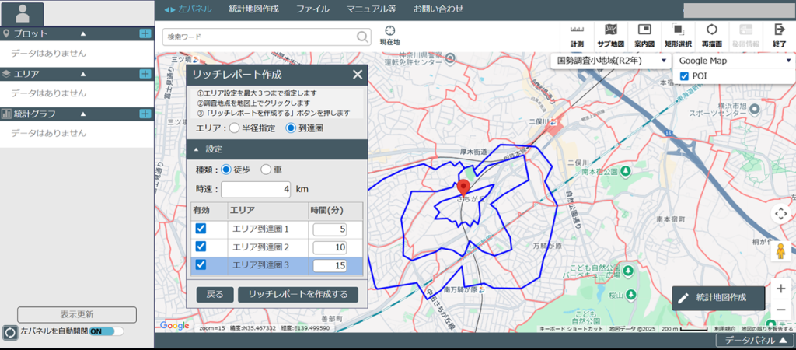Click キーボード ショートカット link
Image resolution: width=796 pixels, height=350 pixels.
tap(571, 329)
